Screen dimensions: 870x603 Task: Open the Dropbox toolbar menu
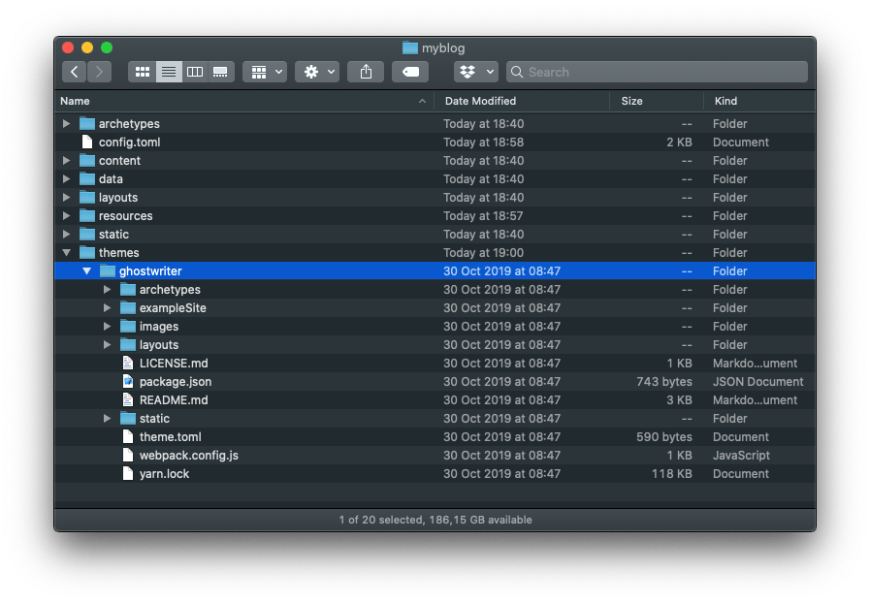coord(475,72)
